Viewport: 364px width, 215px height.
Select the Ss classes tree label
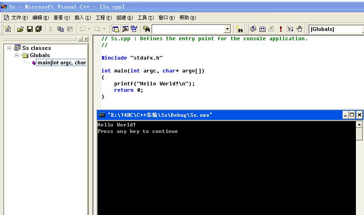point(37,48)
